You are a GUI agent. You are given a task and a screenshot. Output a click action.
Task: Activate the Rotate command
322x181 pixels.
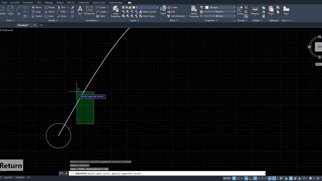coord(50,7)
